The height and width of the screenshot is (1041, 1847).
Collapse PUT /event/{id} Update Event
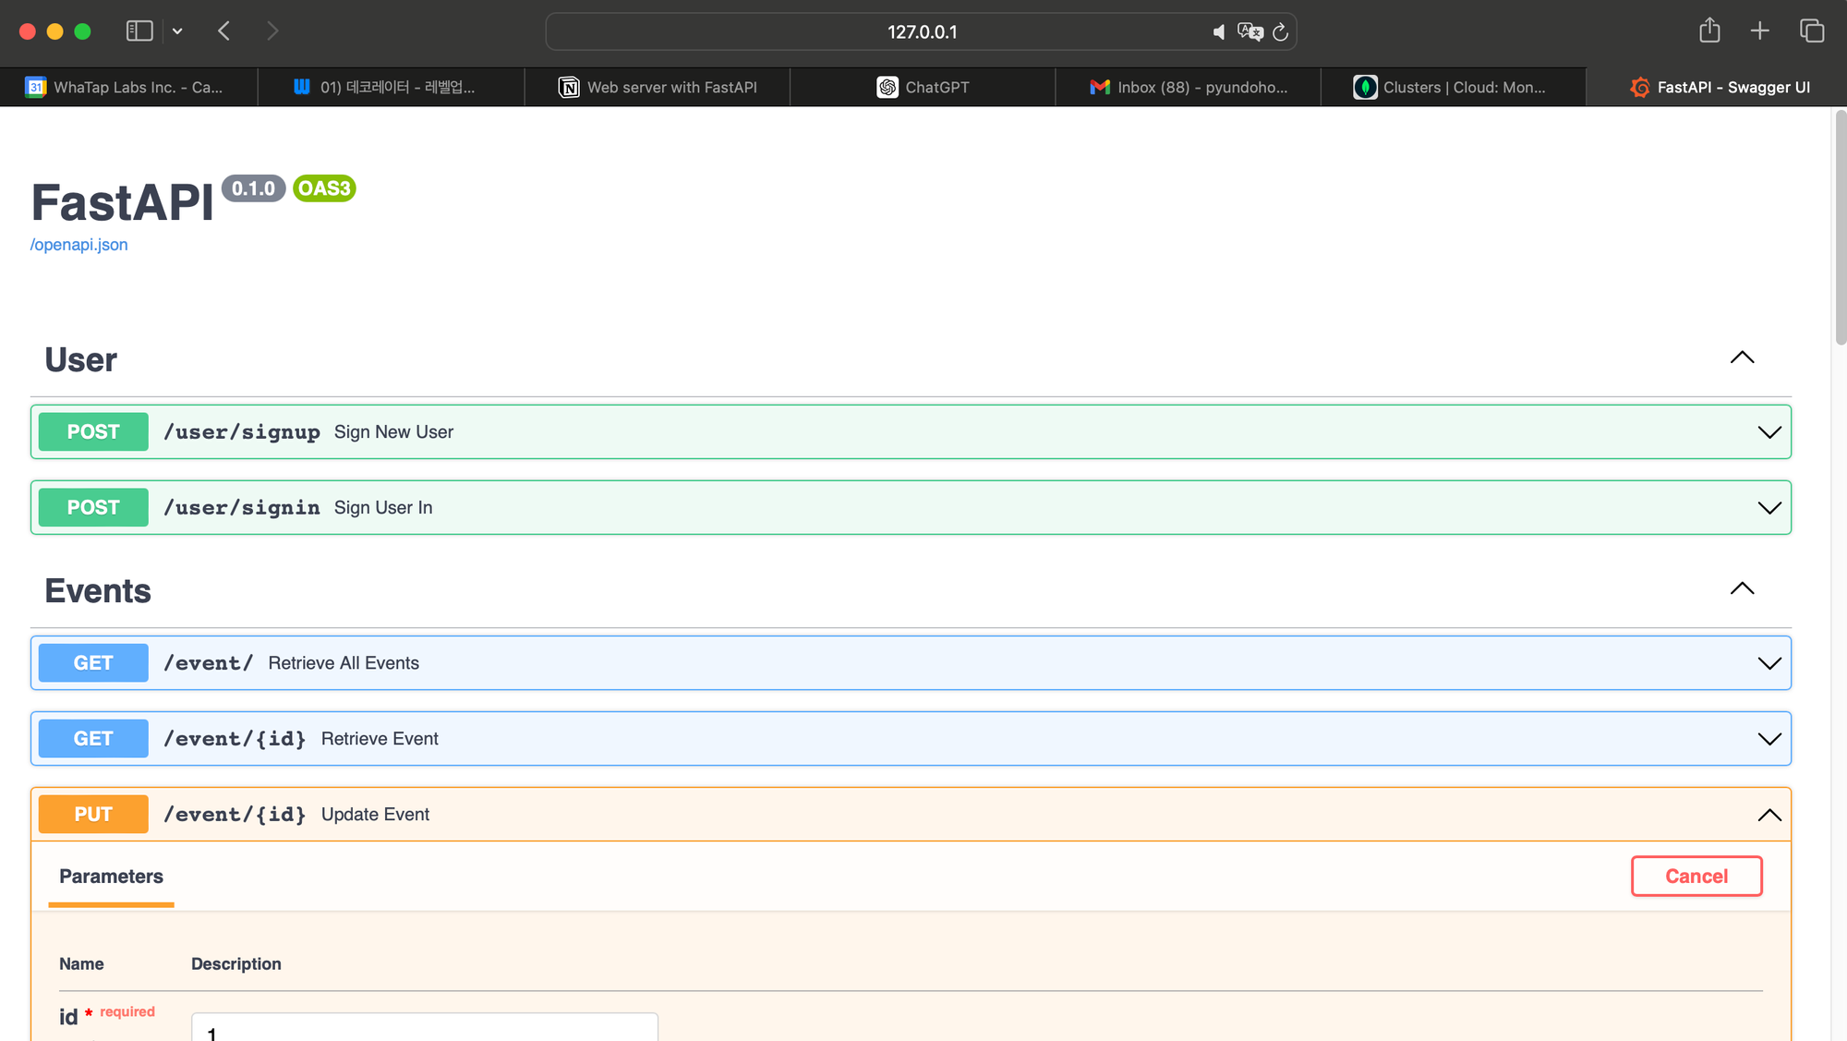(1769, 815)
